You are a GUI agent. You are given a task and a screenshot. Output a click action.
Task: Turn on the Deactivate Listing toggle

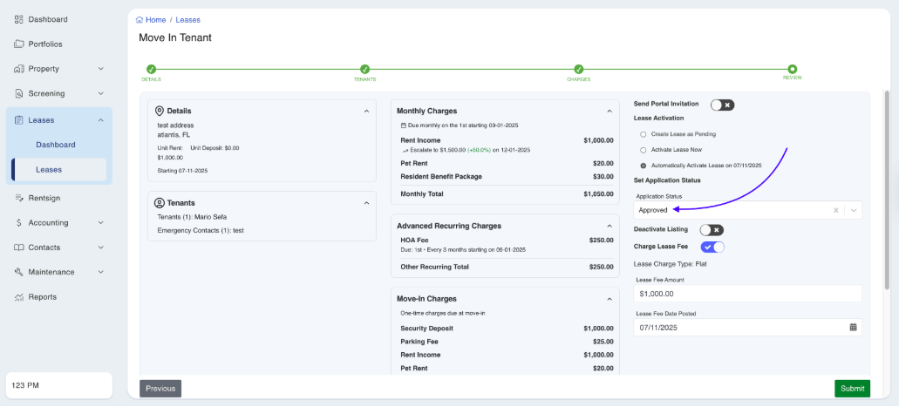712,230
